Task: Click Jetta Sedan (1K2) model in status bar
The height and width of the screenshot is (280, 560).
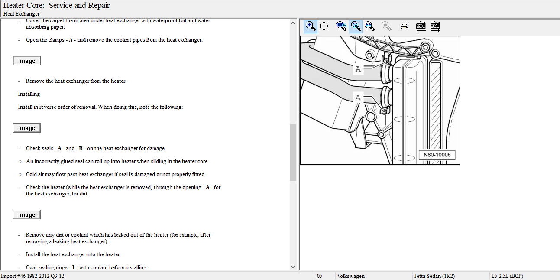Action: tap(434, 276)
